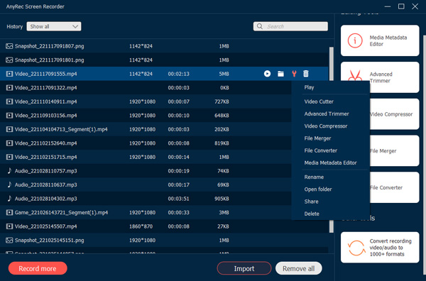Click music note icon of Audio_221028104302.mp3
The width and height of the screenshot is (426, 281).
[x=9, y=199]
